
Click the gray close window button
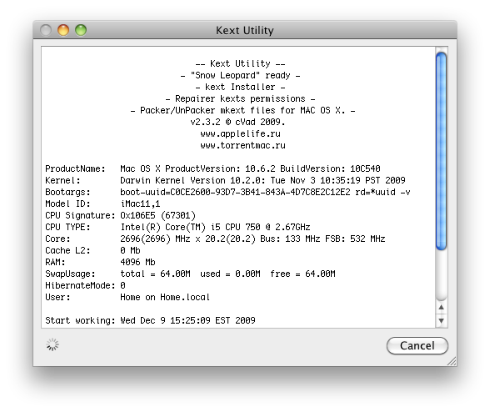(x=46, y=30)
